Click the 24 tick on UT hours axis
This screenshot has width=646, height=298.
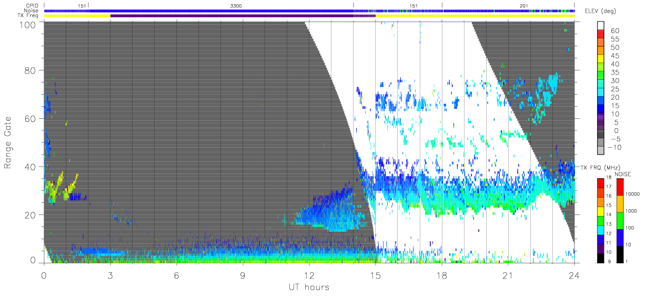click(574, 275)
